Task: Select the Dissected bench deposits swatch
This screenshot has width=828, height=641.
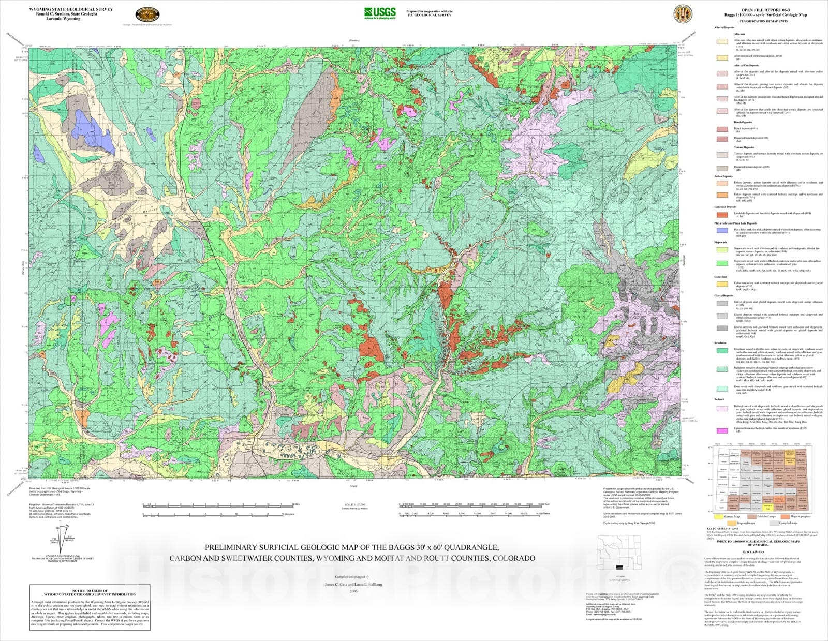Action: click(x=722, y=139)
